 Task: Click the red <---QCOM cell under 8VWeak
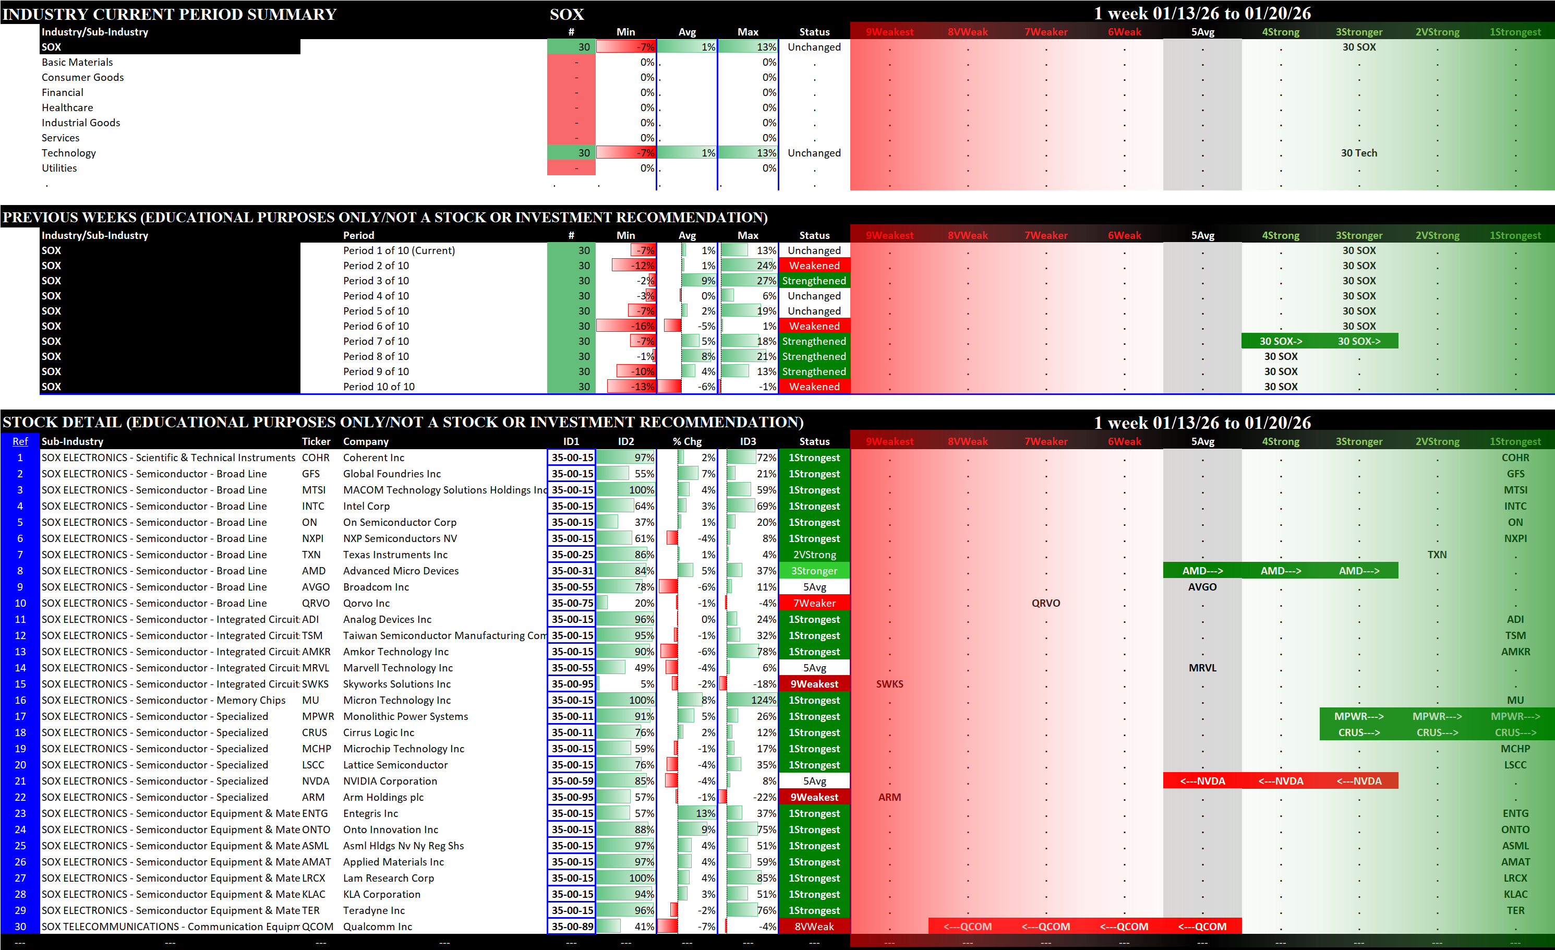click(967, 927)
